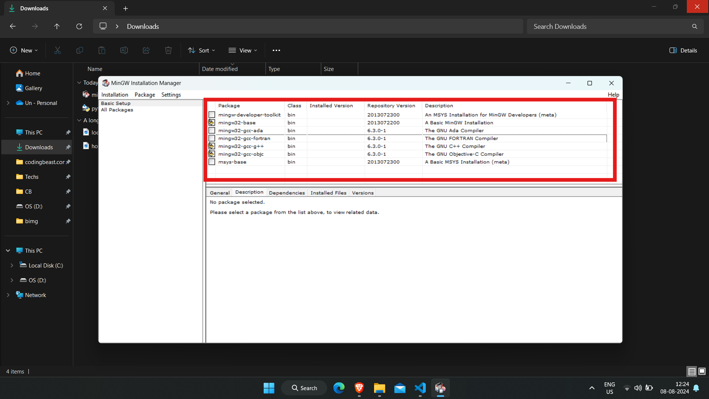Screen dimensions: 709x399
Task: Switch to the Dependencies tab
Action: click(x=287, y=193)
